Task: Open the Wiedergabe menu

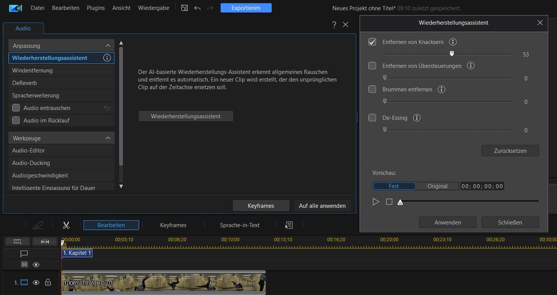Action: tap(153, 8)
